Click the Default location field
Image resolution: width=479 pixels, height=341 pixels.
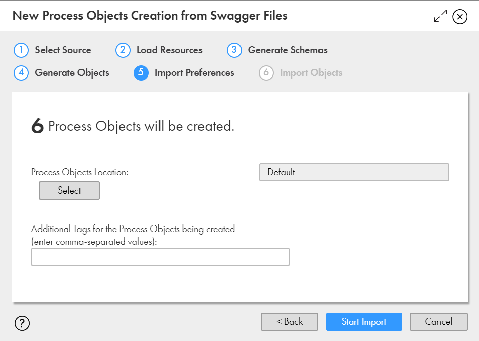(x=354, y=172)
